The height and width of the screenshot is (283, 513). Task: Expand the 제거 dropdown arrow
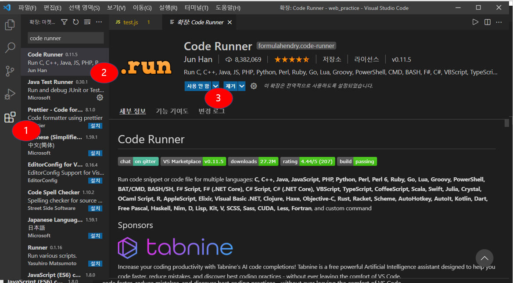pyautogui.click(x=242, y=86)
